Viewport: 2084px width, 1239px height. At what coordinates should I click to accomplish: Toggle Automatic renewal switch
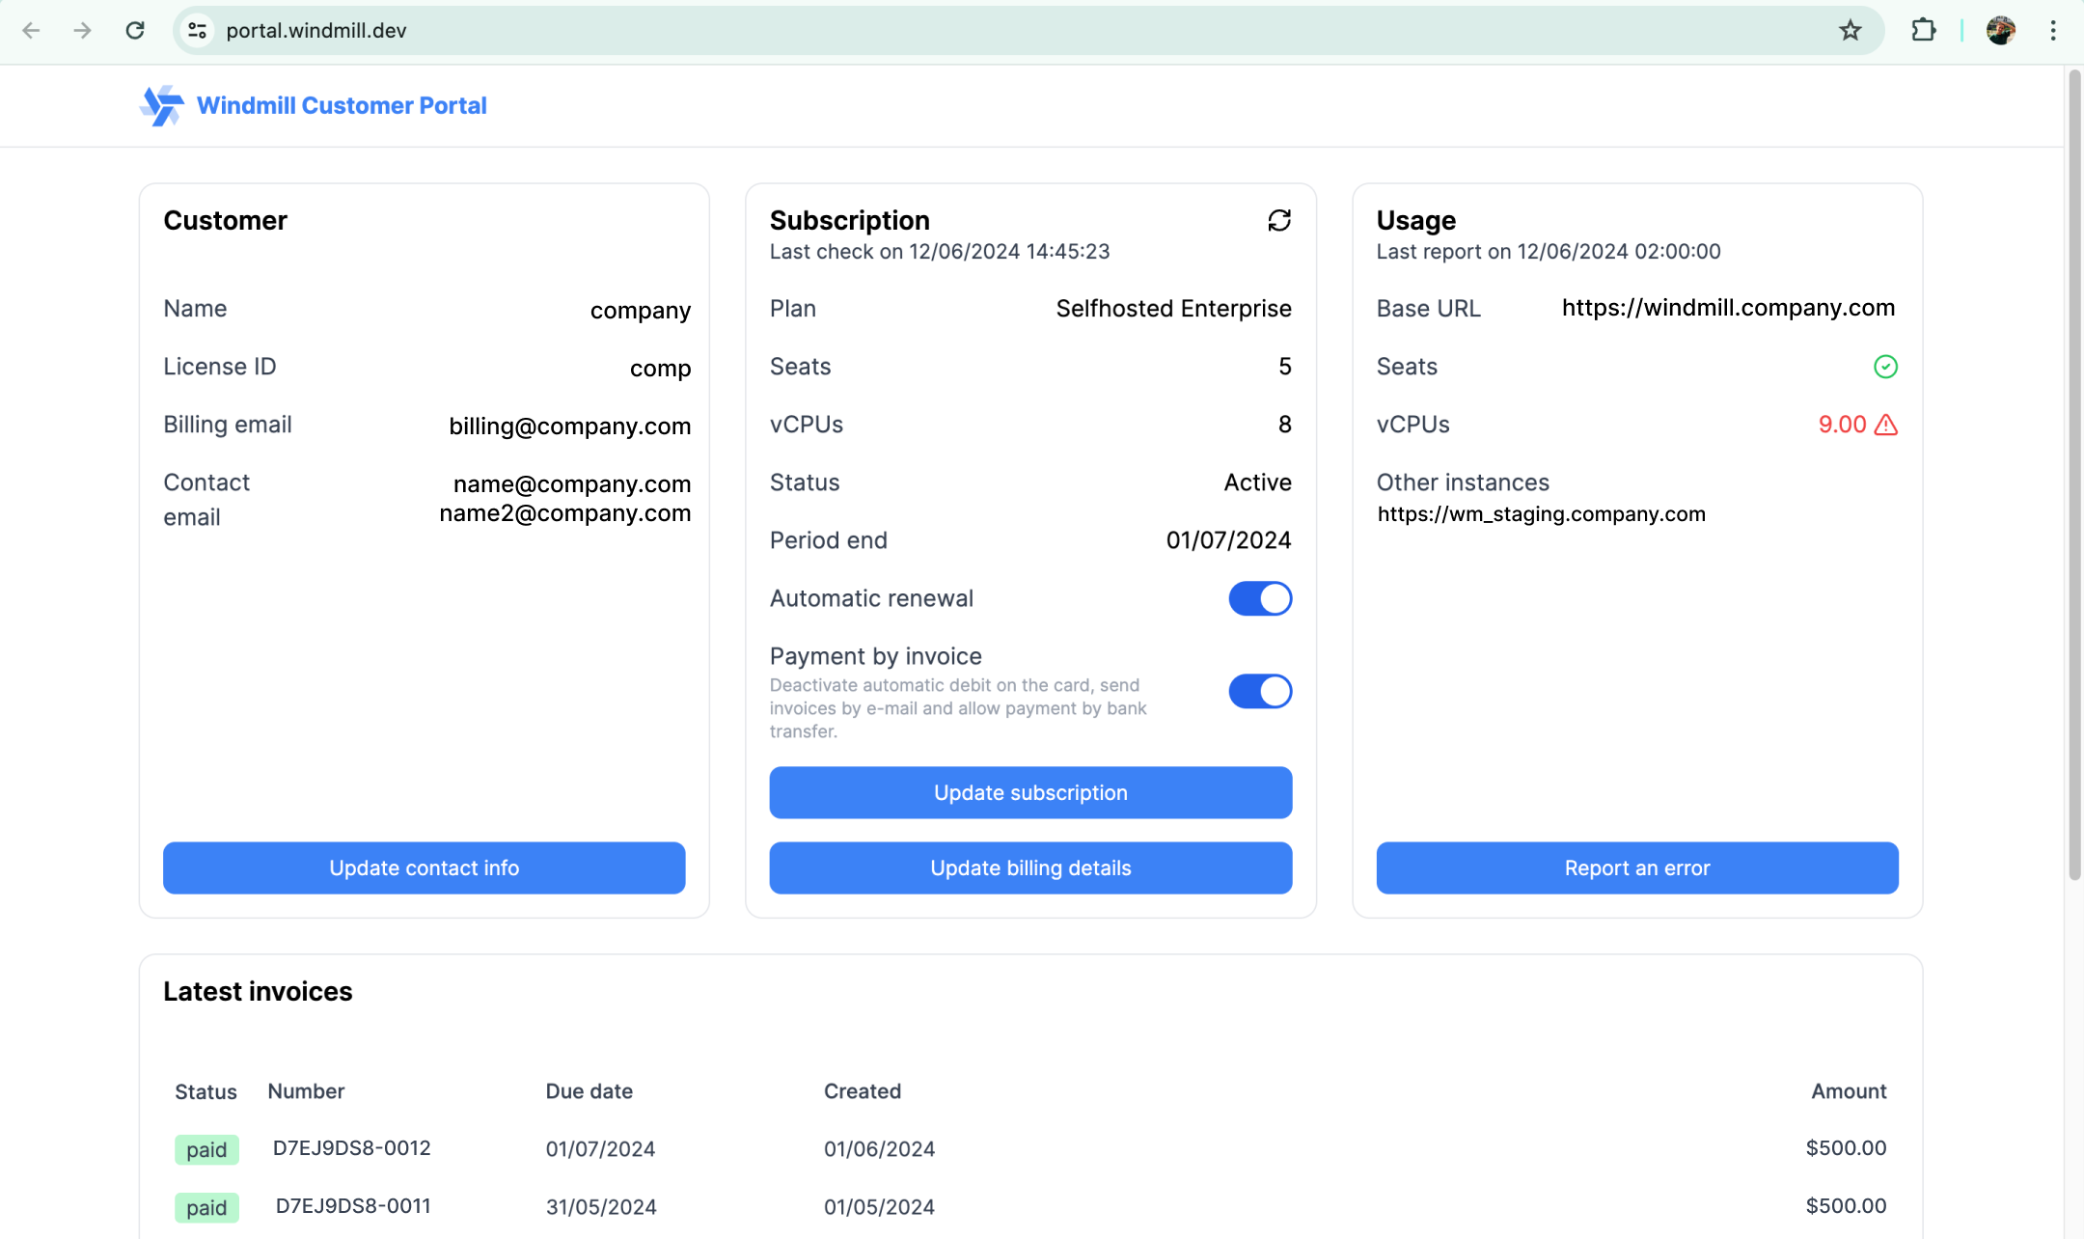pos(1260,598)
